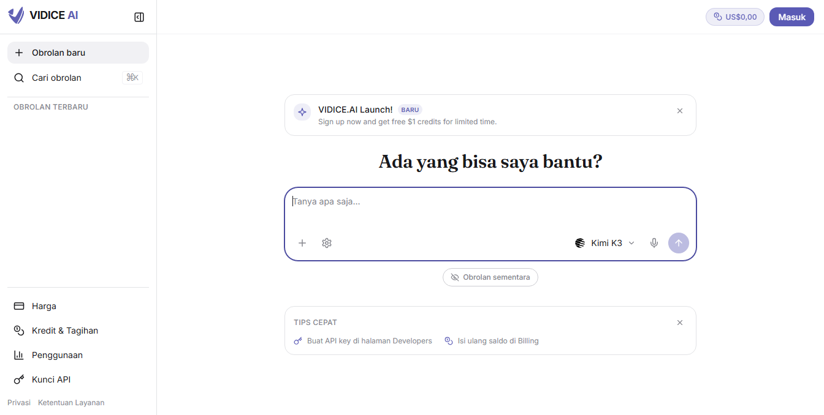
Task: Click the VIDICE AI logo
Action: coord(43,15)
